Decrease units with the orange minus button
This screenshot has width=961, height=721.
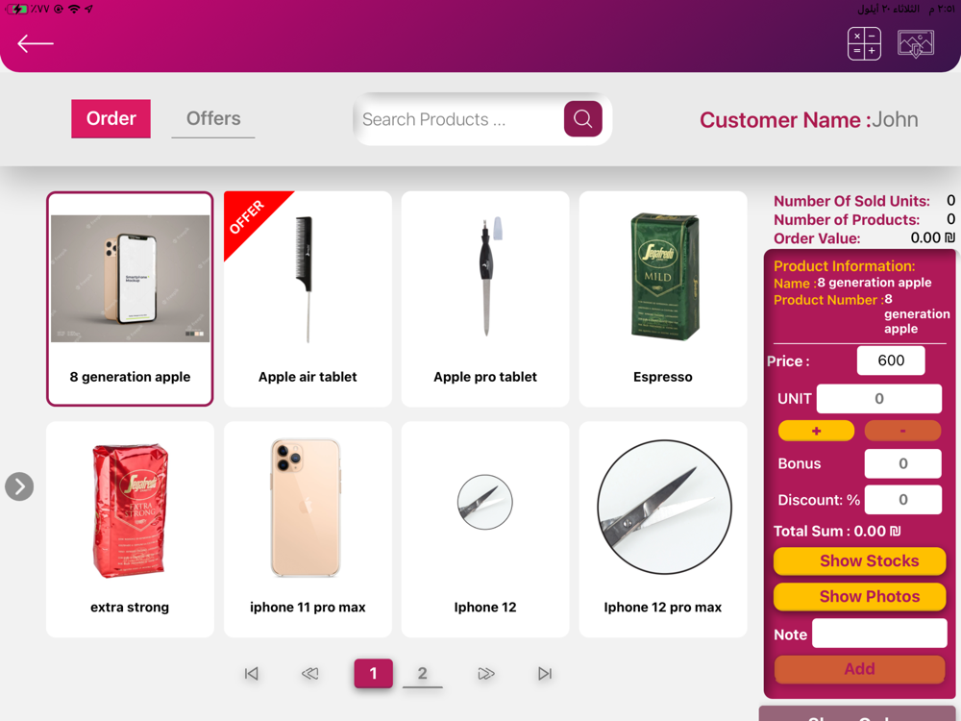tap(902, 431)
